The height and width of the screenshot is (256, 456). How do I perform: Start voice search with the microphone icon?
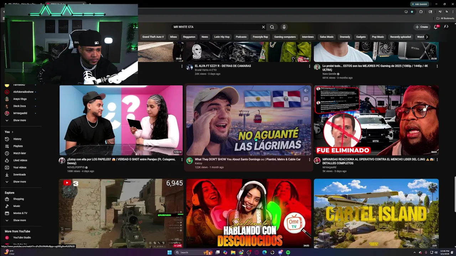(x=284, y=27)
